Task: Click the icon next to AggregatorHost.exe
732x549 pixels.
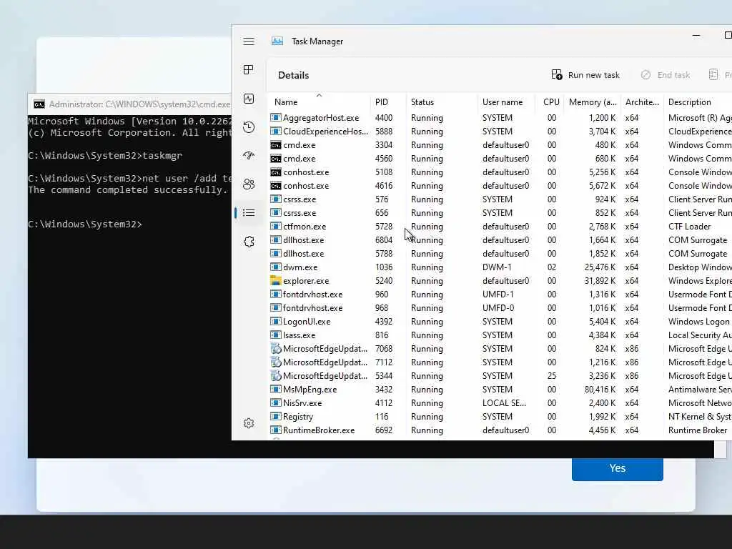Action: [x=276, y=118]
